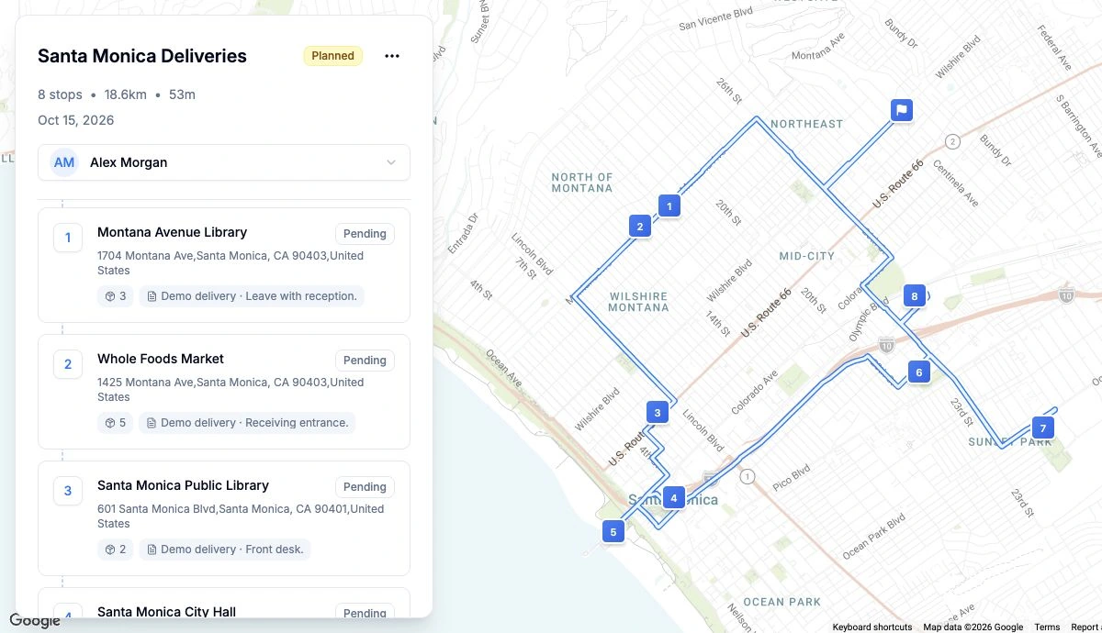Open Google logo link on map
The height and width of the screenshot is (633, 1102).
pos(35,621)
